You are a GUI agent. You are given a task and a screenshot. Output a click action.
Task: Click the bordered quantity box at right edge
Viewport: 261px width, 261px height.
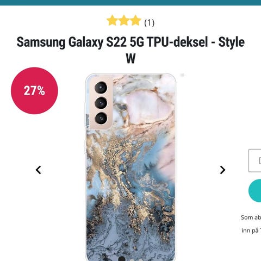point(254,160)
